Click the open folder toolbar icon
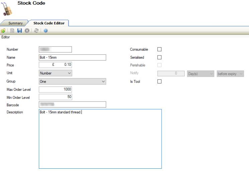 pos(3,31)
